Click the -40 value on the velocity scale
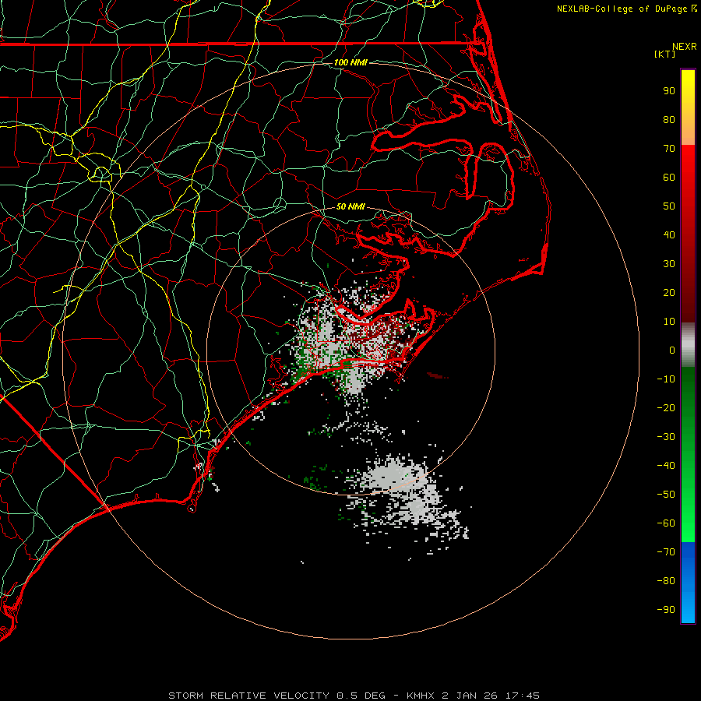The height and width of the screenshot is (701, 701). click(666, 466)
